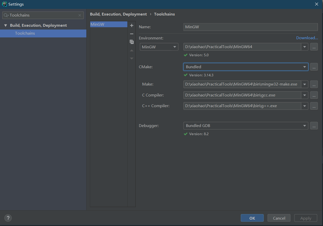Viewport: 323px width, 226px height.
Task: Clear the Toolchains search field
Action: (x=80, y=15)
